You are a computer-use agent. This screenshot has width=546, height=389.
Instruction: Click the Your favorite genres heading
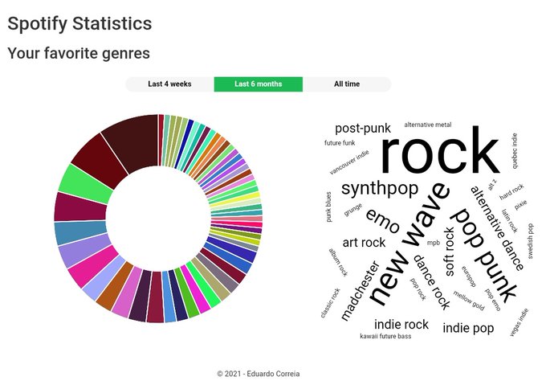(79, 53)
